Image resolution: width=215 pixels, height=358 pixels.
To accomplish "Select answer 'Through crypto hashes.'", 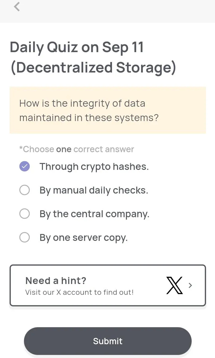I will [94, 166].
